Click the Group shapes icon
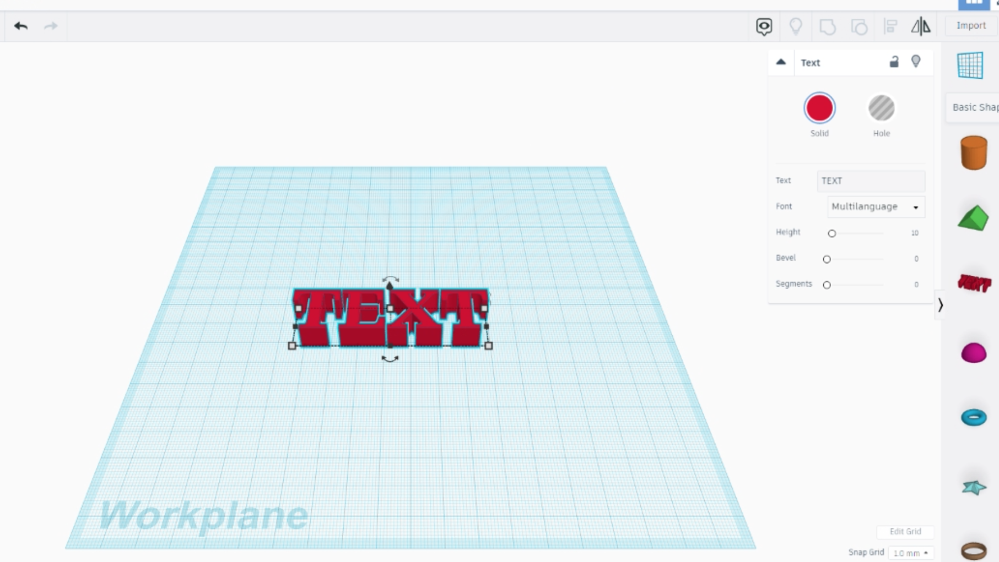 coord(827,26)
